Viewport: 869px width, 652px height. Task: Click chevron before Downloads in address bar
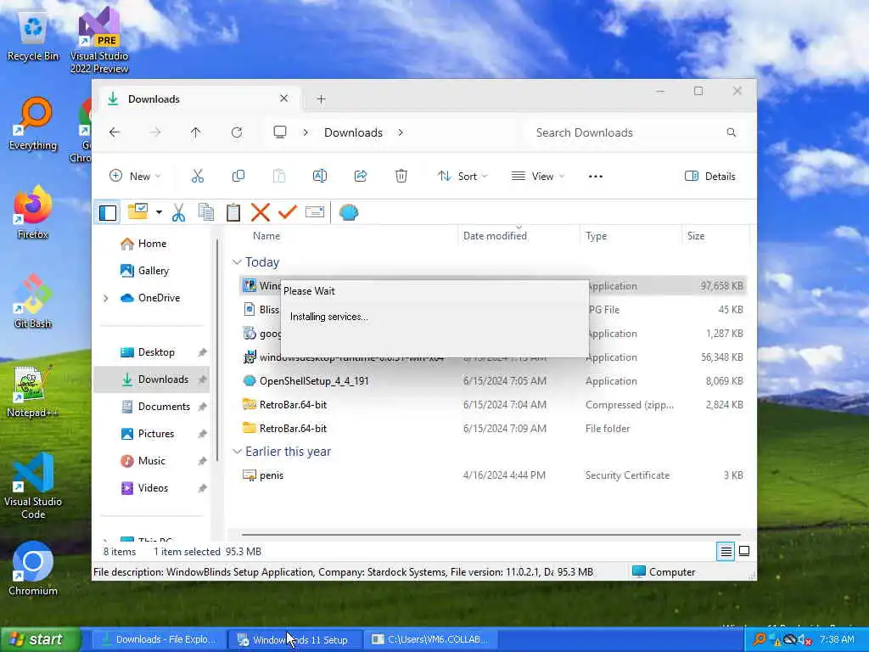click(306, 132)
